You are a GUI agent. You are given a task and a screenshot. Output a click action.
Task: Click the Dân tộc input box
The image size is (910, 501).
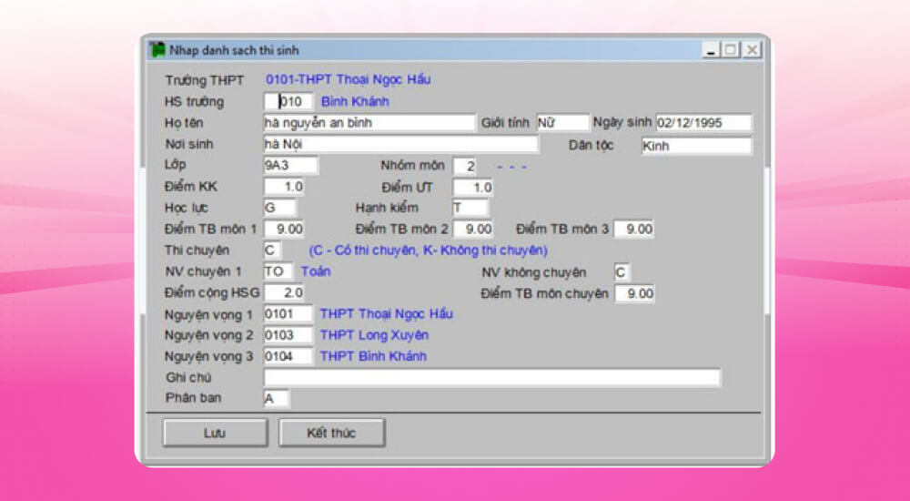point(695,146)
